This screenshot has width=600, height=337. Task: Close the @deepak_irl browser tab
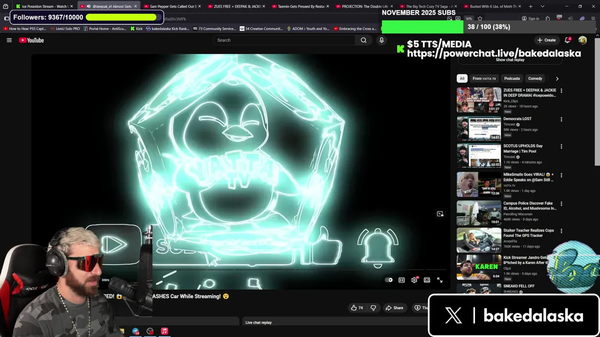pyautogui.click(x=135, y=7)
